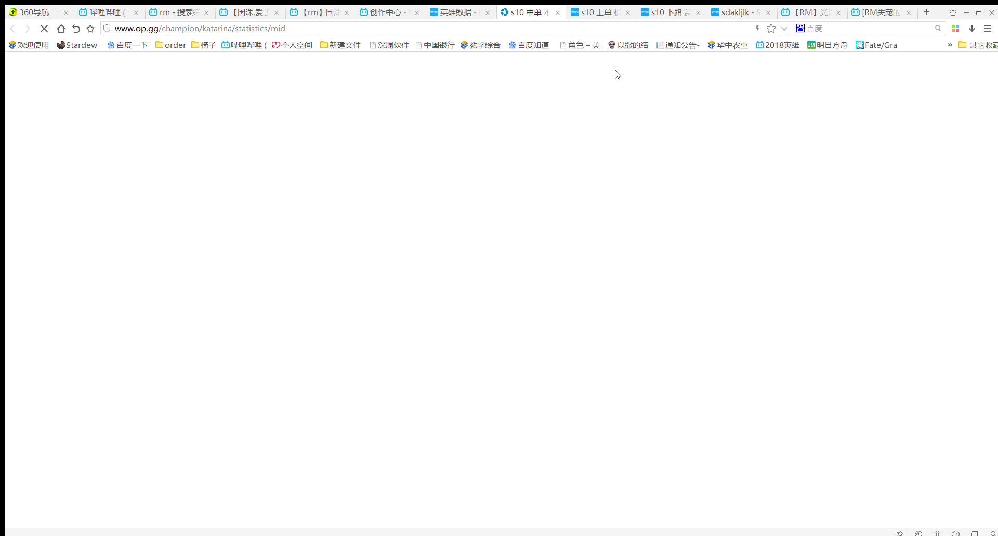The image size is (998, 536).
Task: Expand the 椅子 bookmark folder
Action: coord(204,45)
